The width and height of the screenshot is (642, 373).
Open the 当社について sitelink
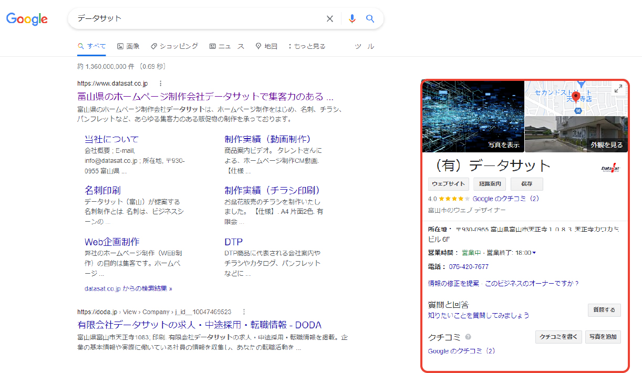(111, 139)
